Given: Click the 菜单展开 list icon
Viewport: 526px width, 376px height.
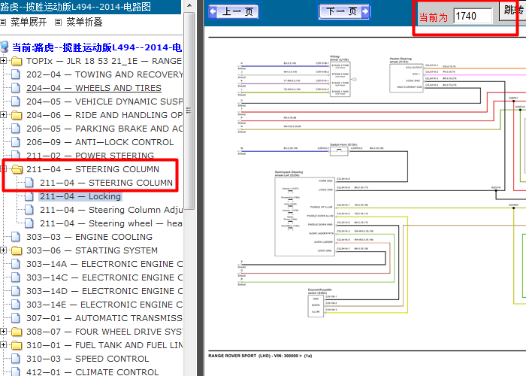Looking at the screenshot, I should pos(3,23).
